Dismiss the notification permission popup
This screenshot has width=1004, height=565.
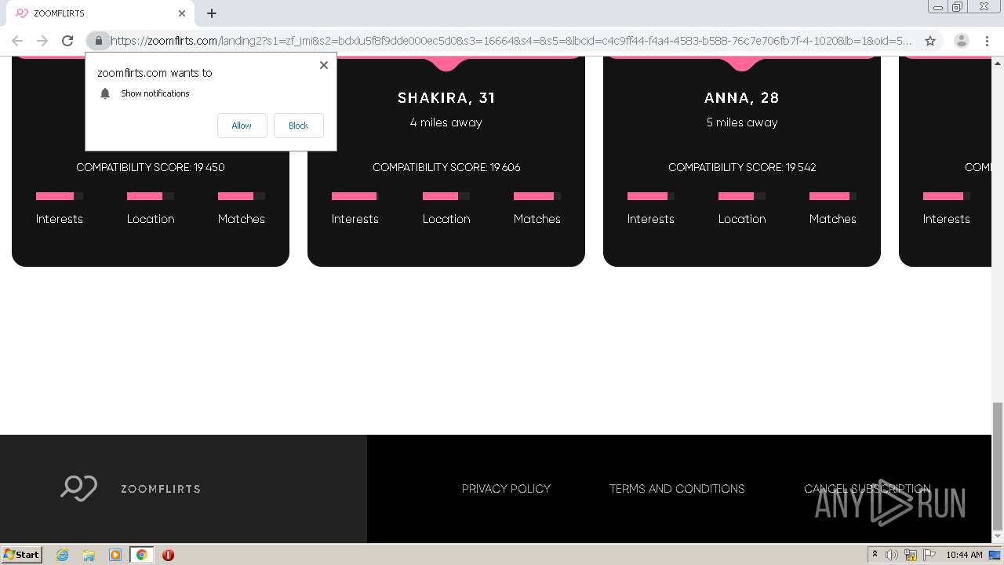pos(324,65)
